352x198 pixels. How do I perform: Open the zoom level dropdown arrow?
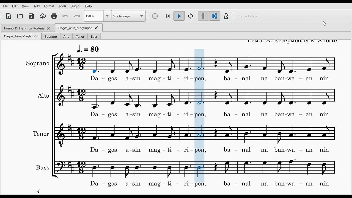(107, 16)
